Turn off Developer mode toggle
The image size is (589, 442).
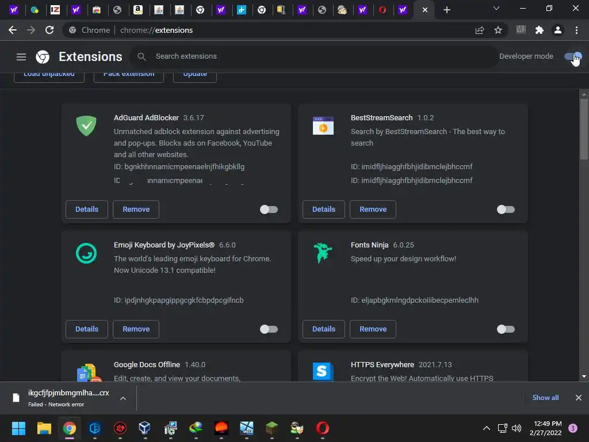[x=573, y=56]
